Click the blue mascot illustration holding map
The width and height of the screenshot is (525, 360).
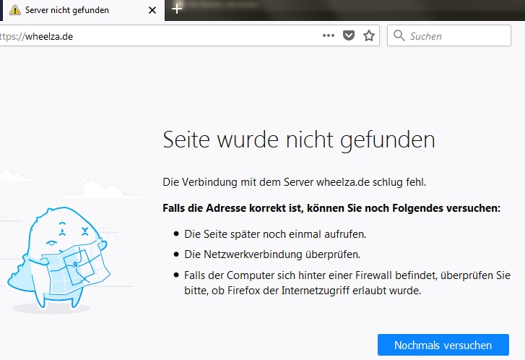tap(59, 258)
